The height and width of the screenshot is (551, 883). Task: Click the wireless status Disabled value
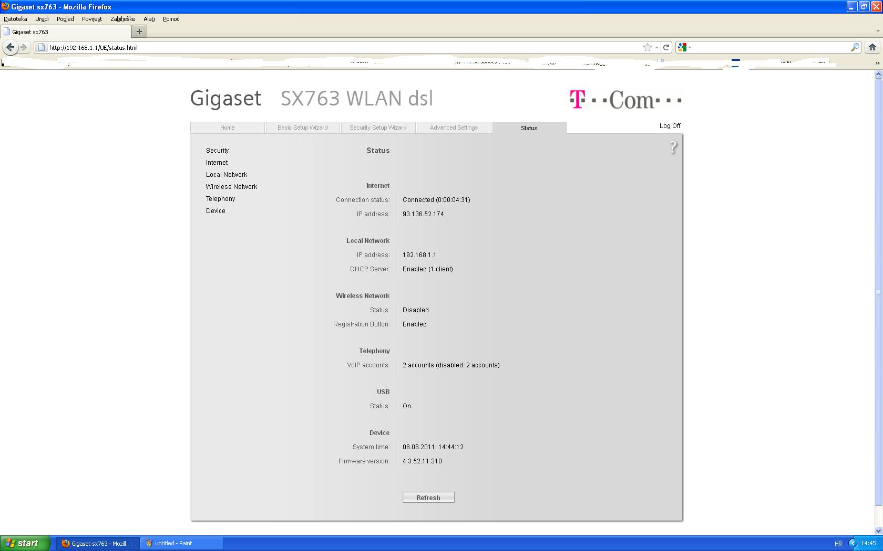point(416,310)
